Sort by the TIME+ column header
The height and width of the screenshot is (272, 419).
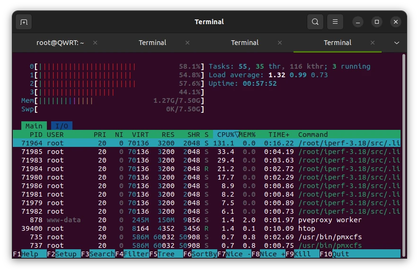(x=279, y=135)
